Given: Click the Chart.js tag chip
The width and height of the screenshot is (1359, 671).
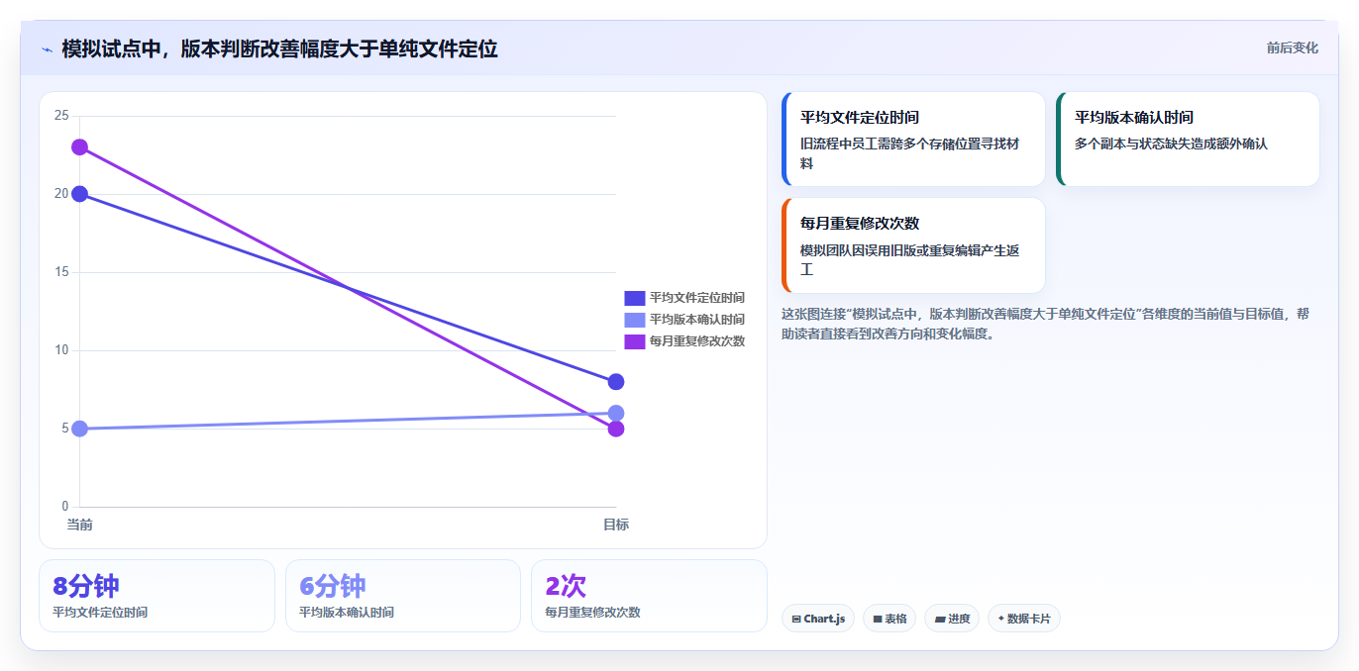Looking at the screenshot, I should tap(818, 619).
